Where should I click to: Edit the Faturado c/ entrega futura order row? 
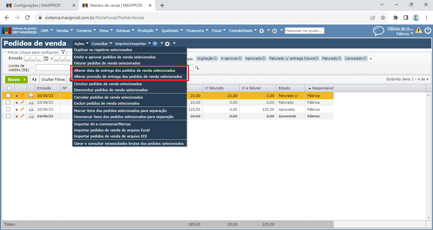tap(22, 95)
